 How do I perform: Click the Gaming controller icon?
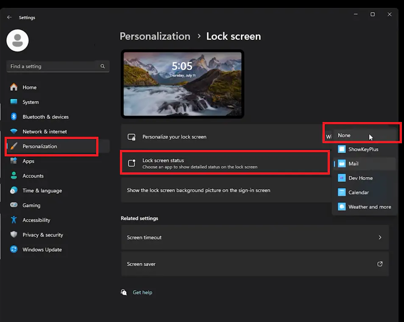click(14, 205)
